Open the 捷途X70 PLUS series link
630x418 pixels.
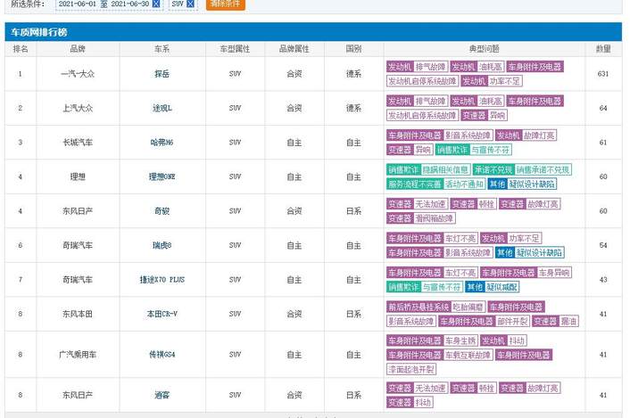pos(162,280)
